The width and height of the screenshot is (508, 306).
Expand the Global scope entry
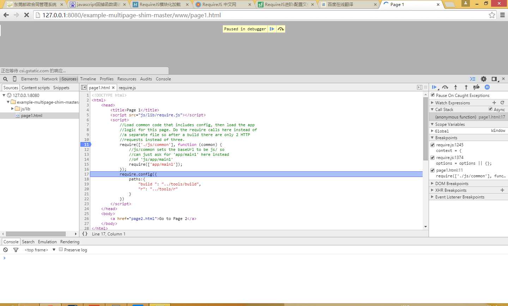(x=433, y=131)
